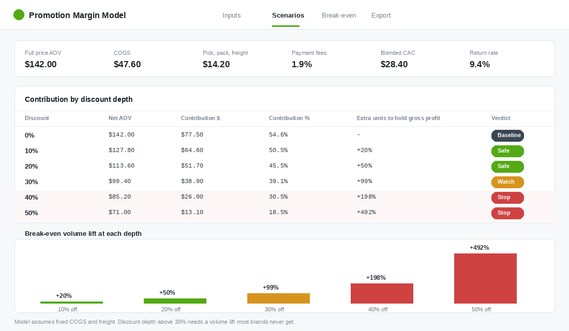569x331 pixels.
Task: Click the Stop badge in the 40% row
Action: click(507, 198)
